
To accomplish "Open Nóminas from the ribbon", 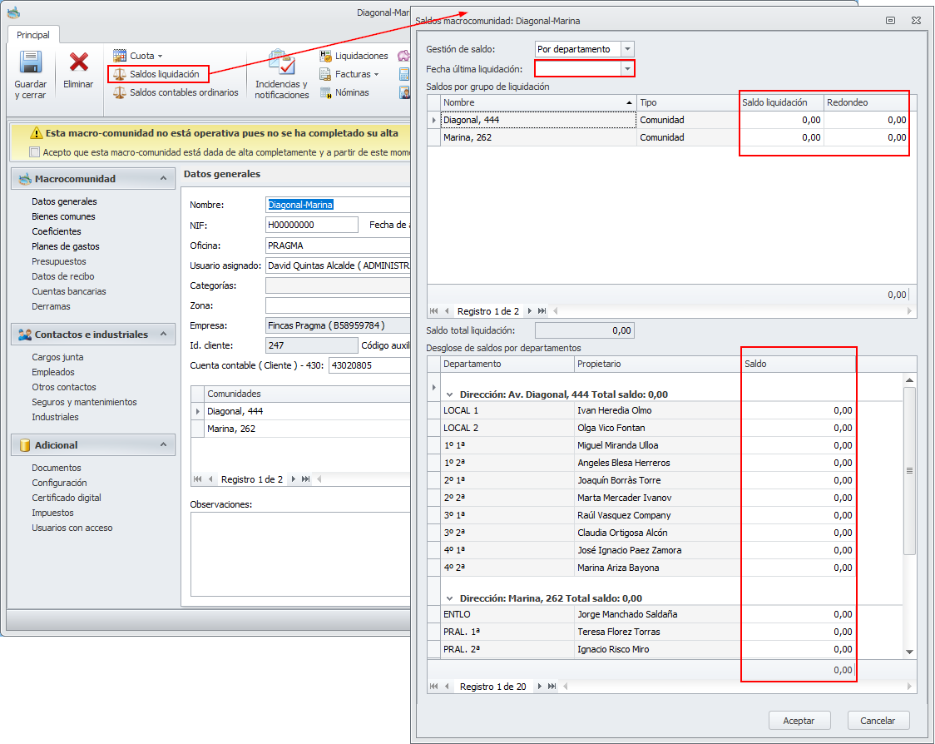I will (x=326, y=92).
